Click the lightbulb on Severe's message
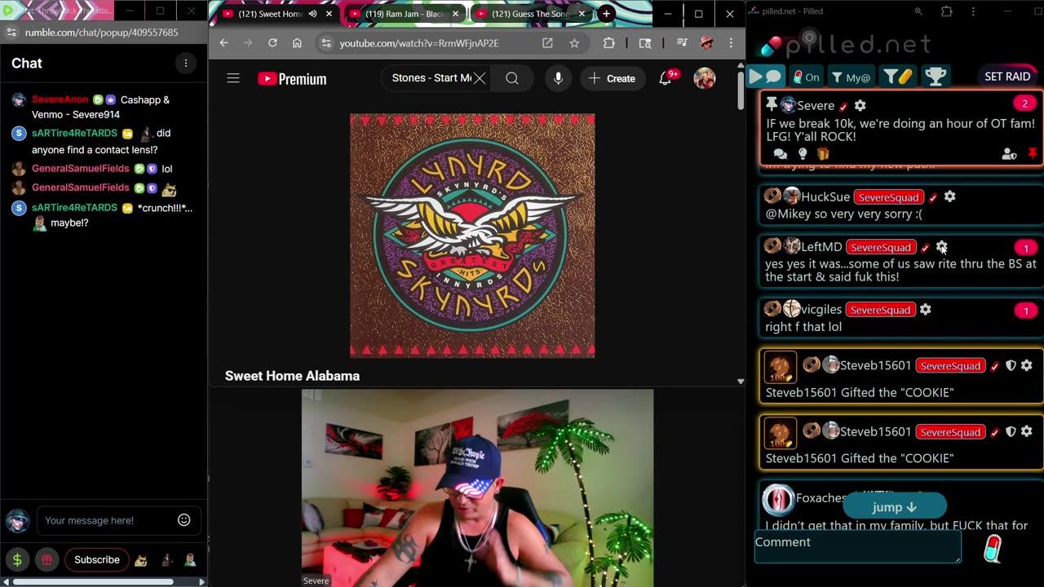The height and width of the screenshot is (587, 1044). (803, 153)
